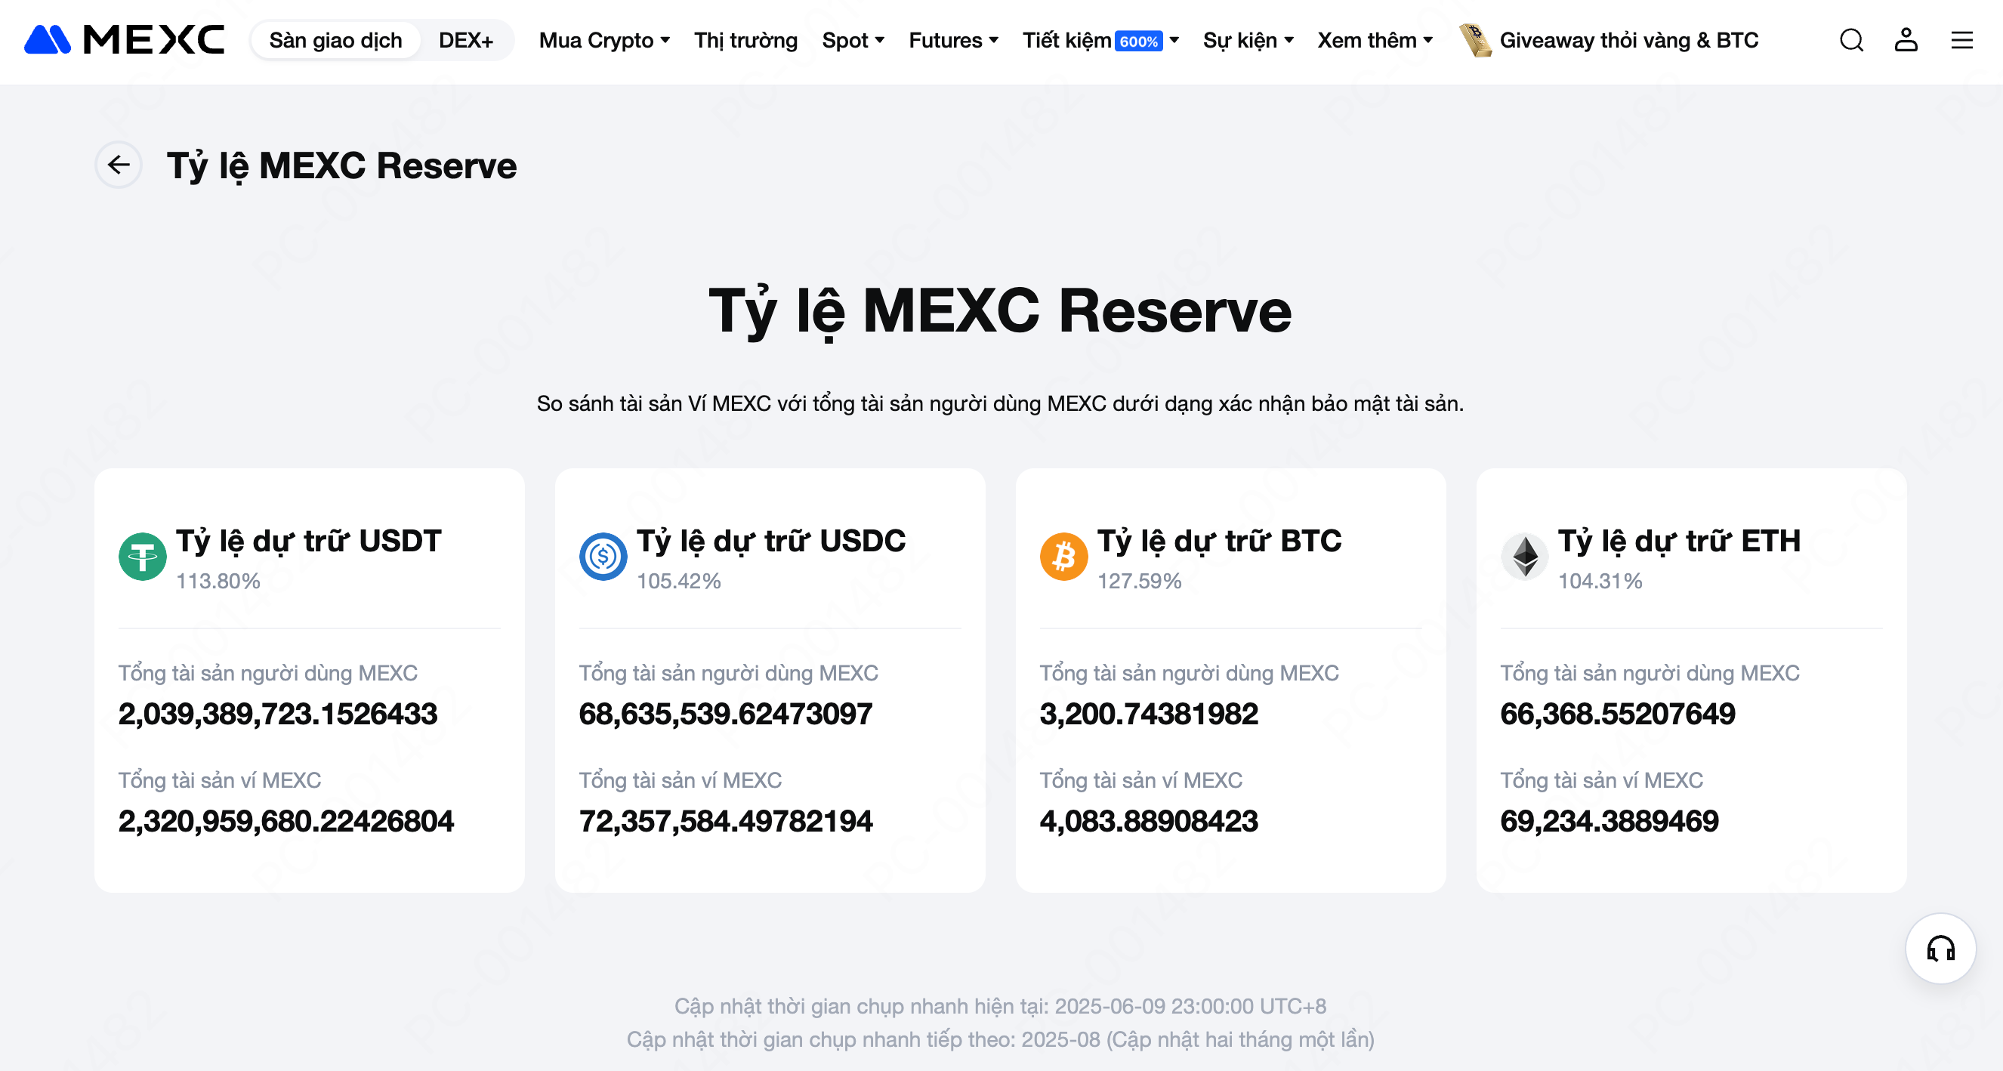
Task: Open the Sự kiện menu
Action: click(x=1248, y=40)
